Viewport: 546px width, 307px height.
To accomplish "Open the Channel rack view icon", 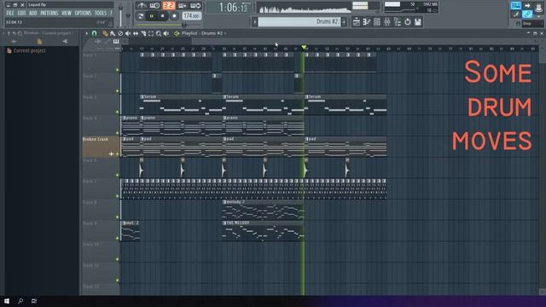I will (377, 22).
